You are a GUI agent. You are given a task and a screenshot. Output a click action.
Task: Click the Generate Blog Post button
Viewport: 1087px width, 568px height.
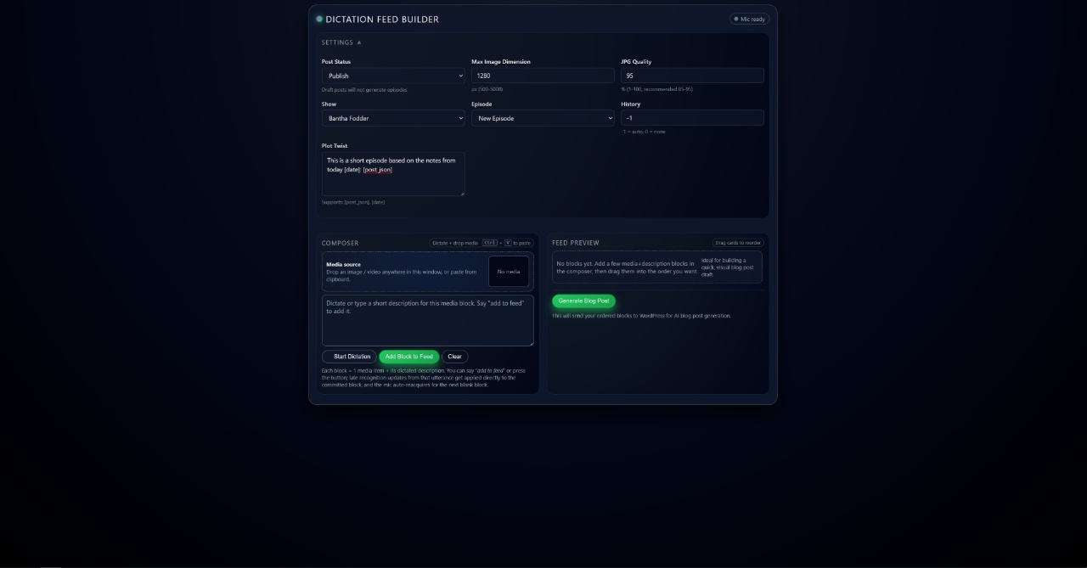point(583,301)
